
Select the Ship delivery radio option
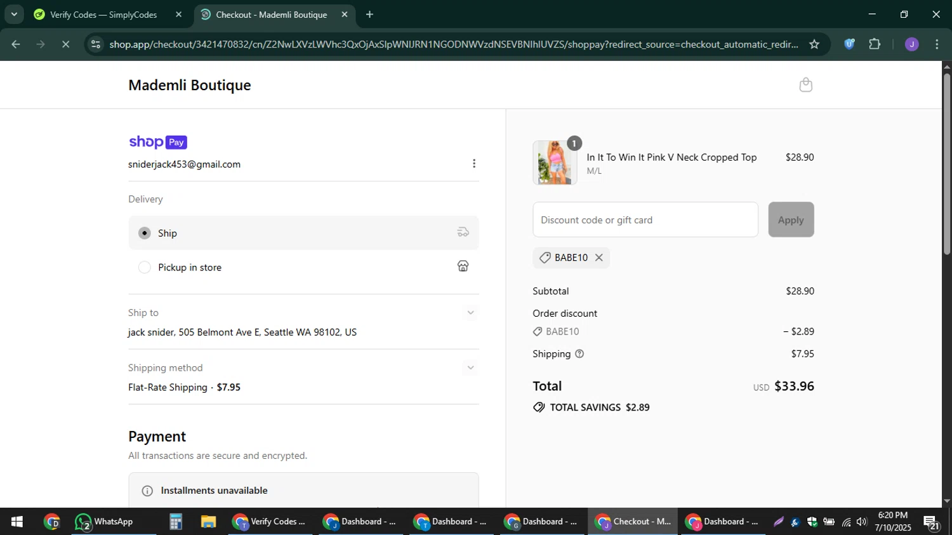coord(145,233)
